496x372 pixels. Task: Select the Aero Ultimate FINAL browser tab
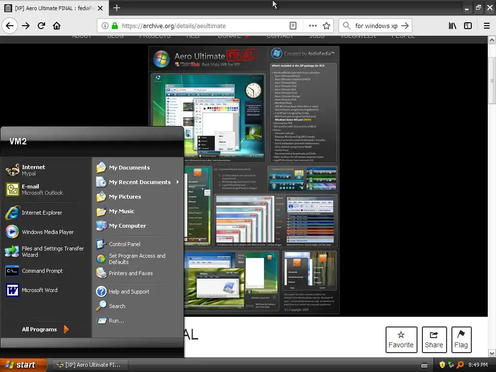[x=54, y=8]
